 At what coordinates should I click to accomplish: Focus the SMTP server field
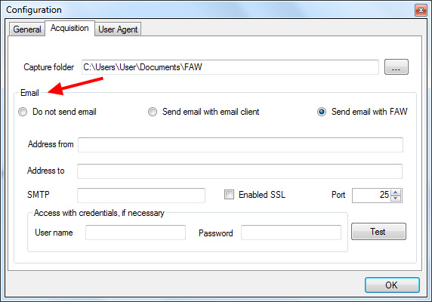[141, 196]
